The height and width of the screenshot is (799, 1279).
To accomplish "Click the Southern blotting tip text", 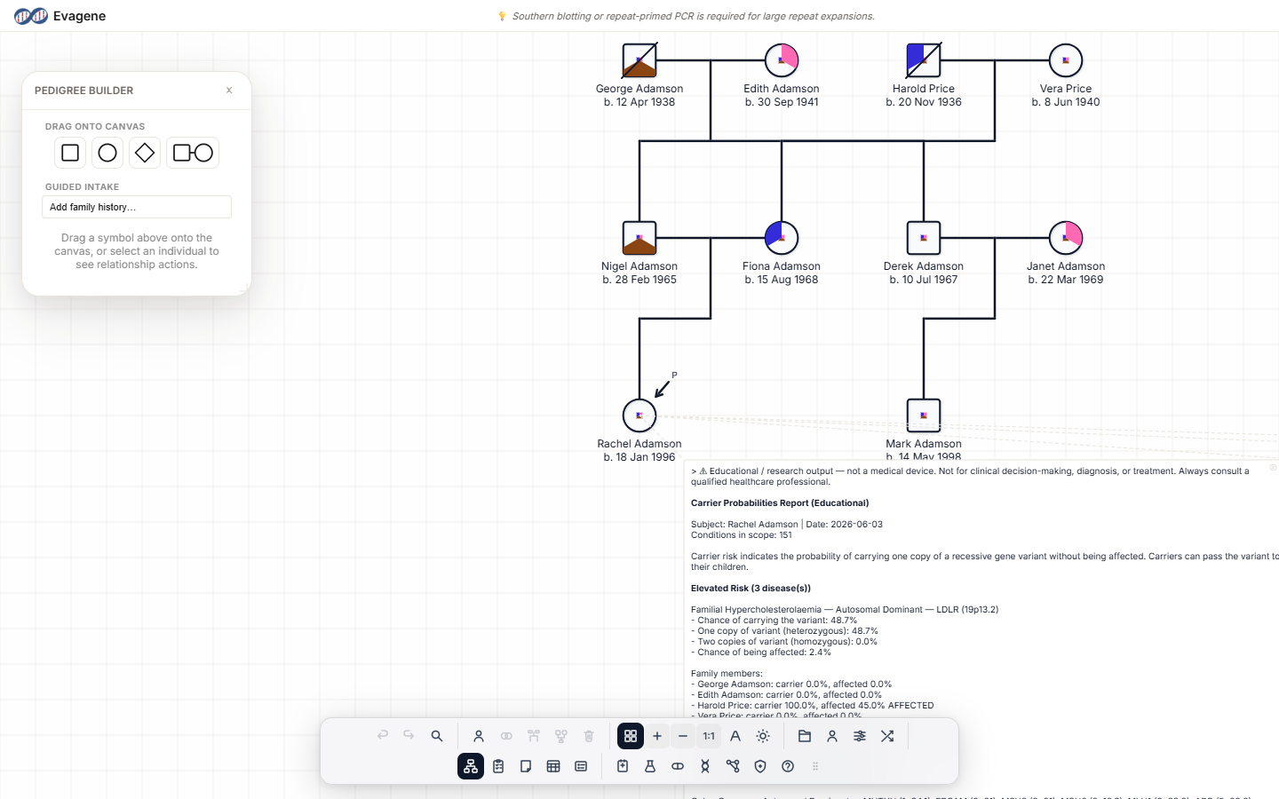I will [694, 16].
